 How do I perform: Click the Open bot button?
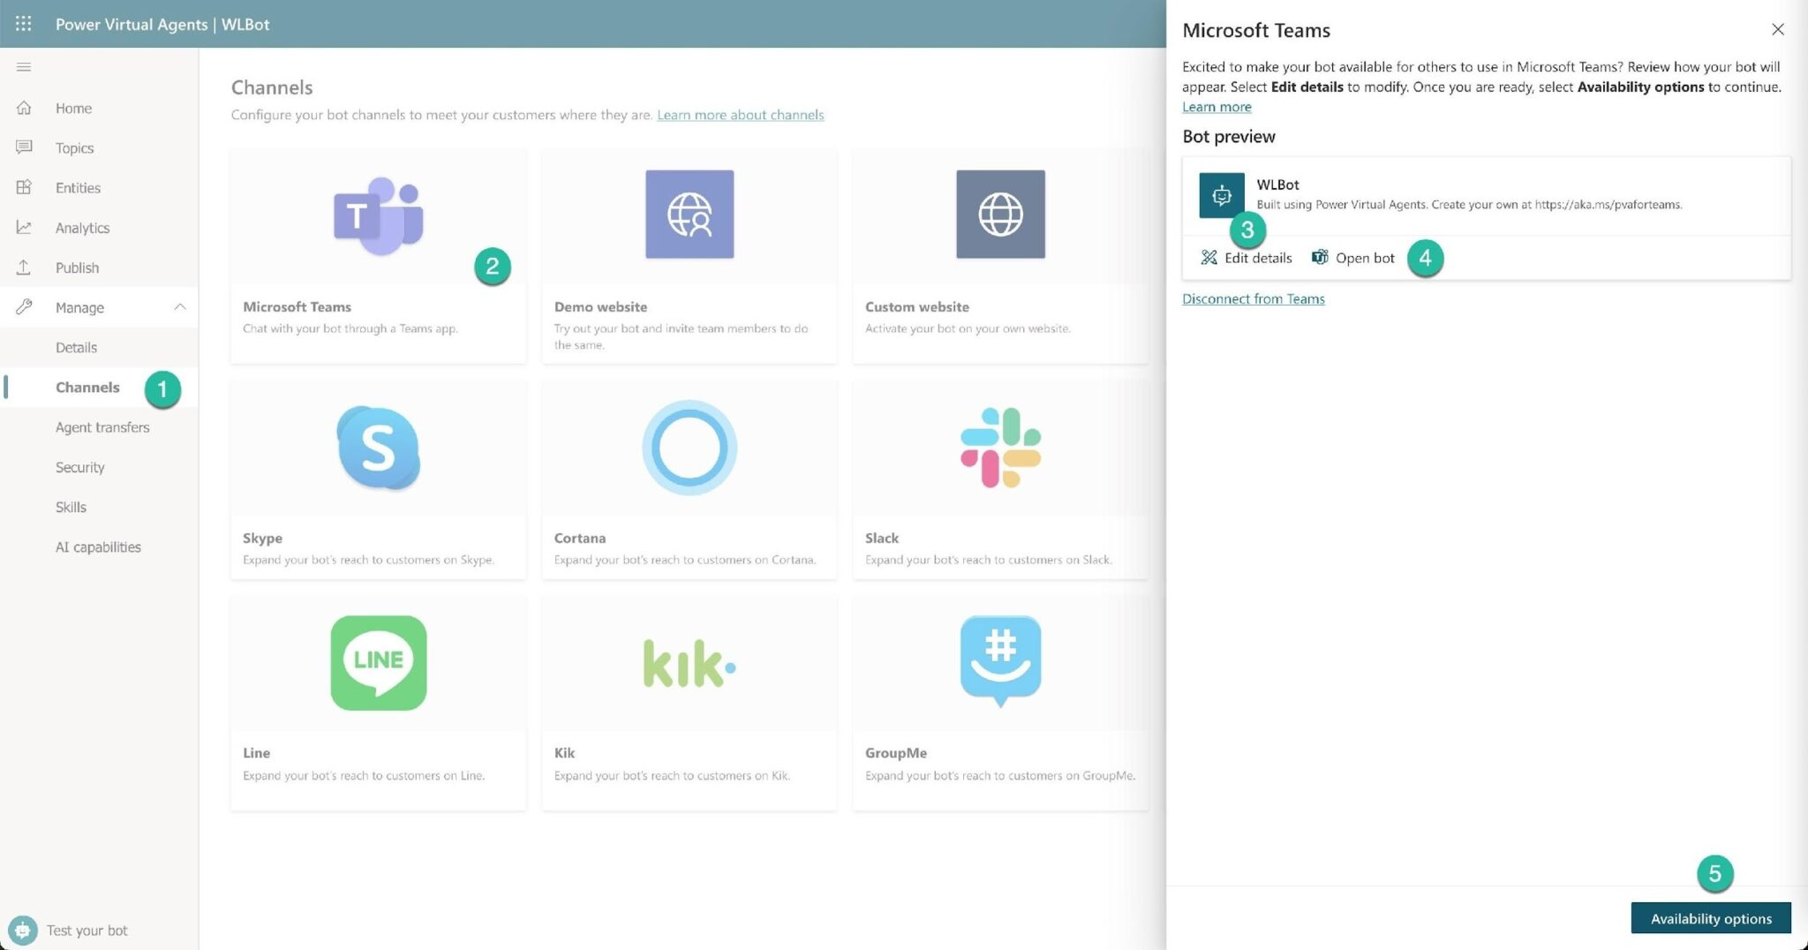(x=1353, y=258)
